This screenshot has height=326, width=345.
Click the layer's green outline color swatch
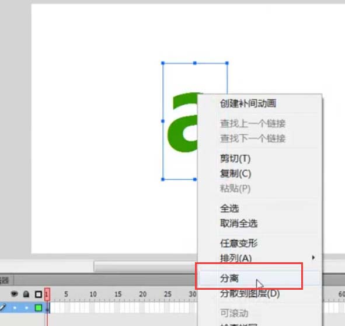39,308
